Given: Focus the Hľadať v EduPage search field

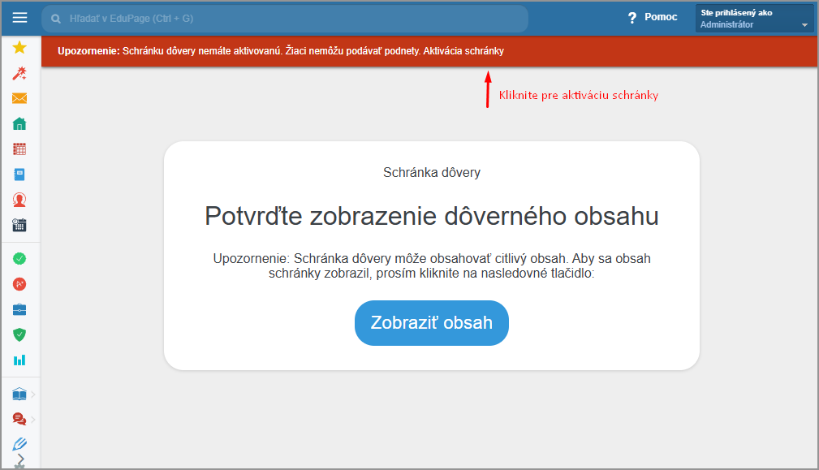Looking at the screenshot, I should tap(285, 19).
